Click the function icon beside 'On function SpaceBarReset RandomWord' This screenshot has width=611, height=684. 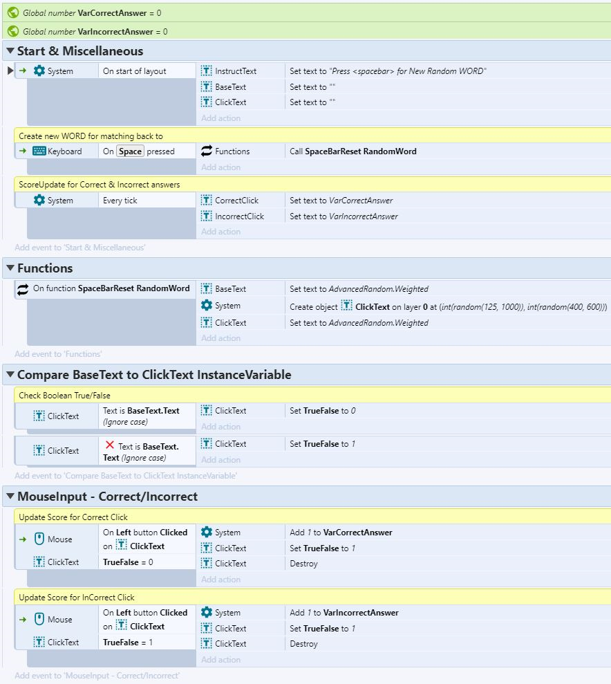pyautogui.click(x=23, y=289)
